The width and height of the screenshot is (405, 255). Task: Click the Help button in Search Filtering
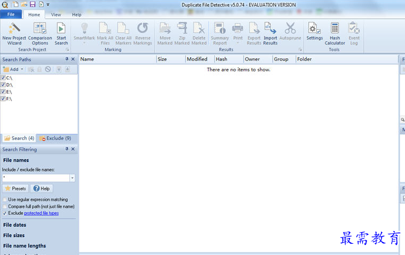(42, 188)
